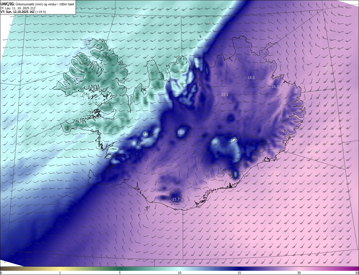Click the 10 tick label on the color scale

179,273
